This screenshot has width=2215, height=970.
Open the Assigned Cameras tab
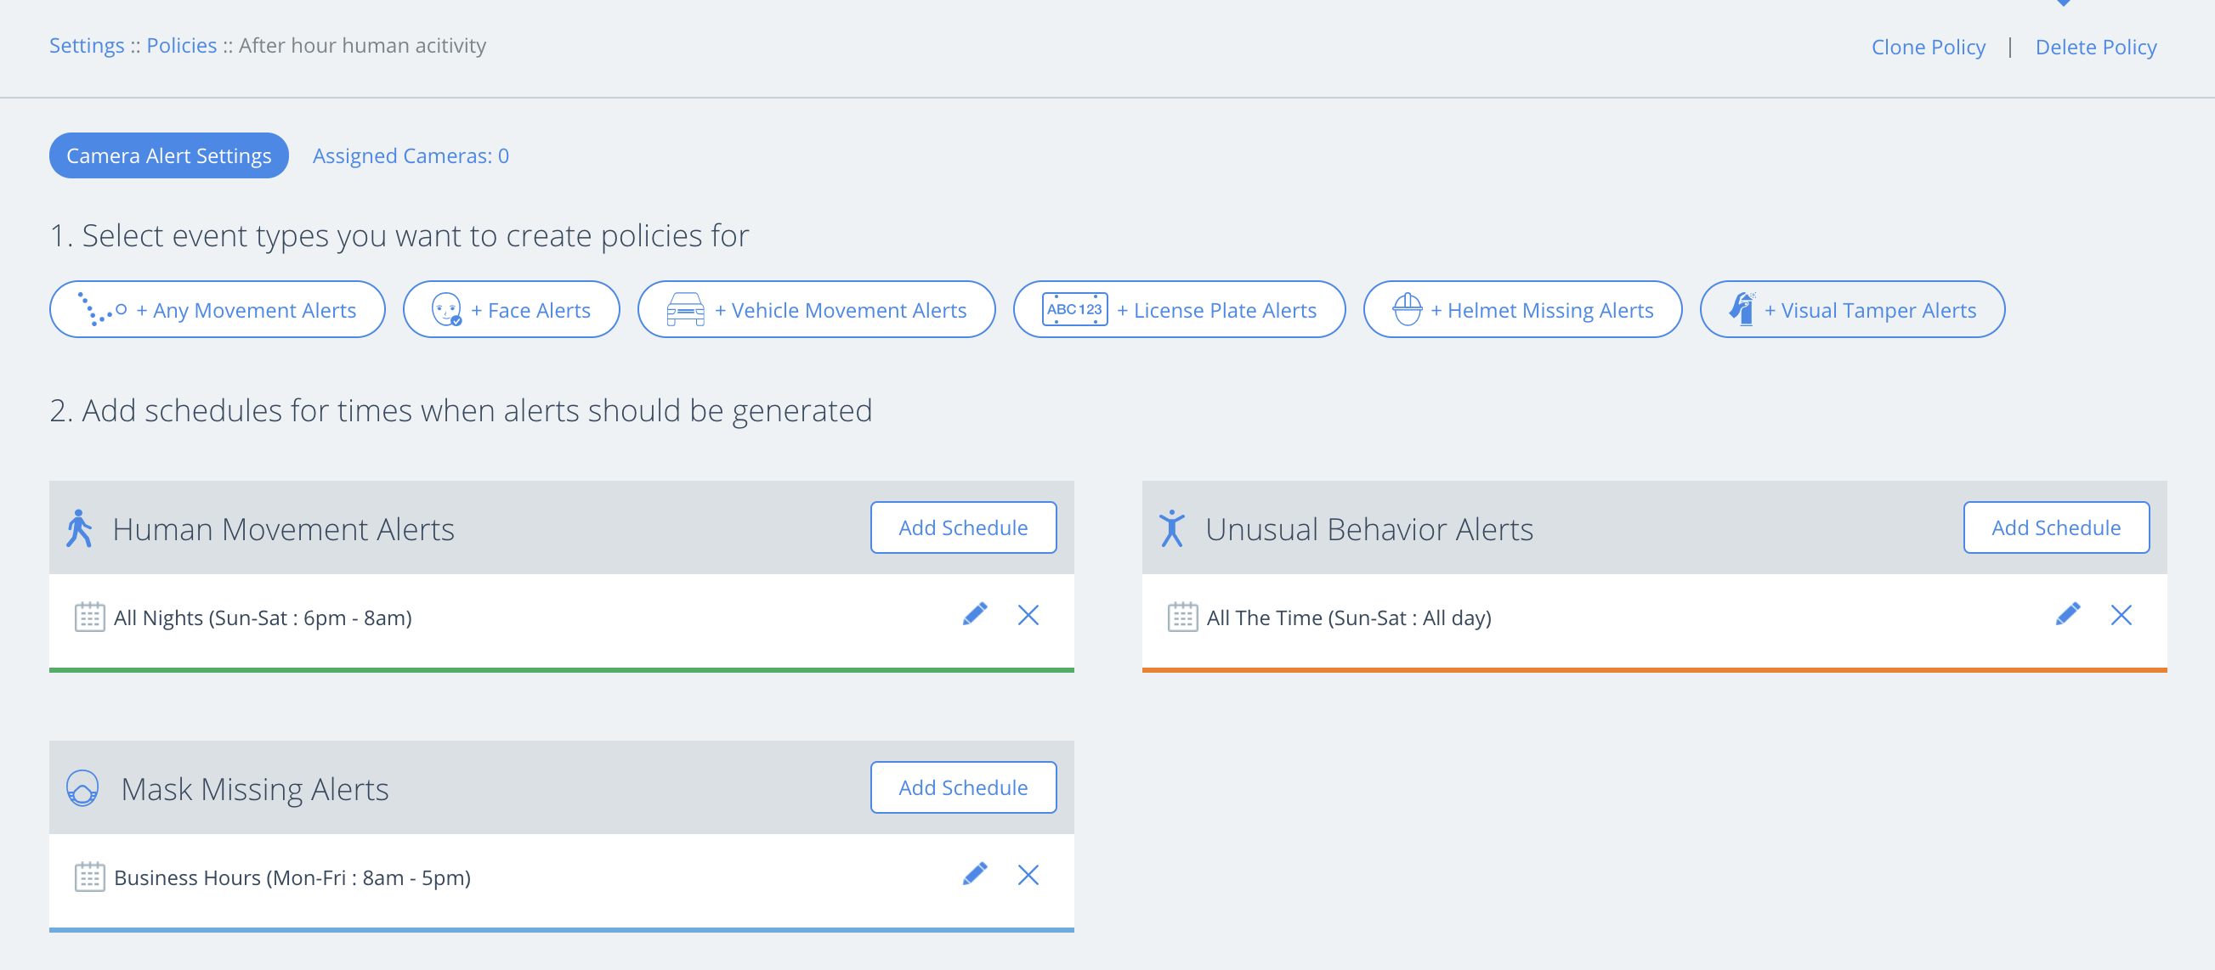click(411, 155)
